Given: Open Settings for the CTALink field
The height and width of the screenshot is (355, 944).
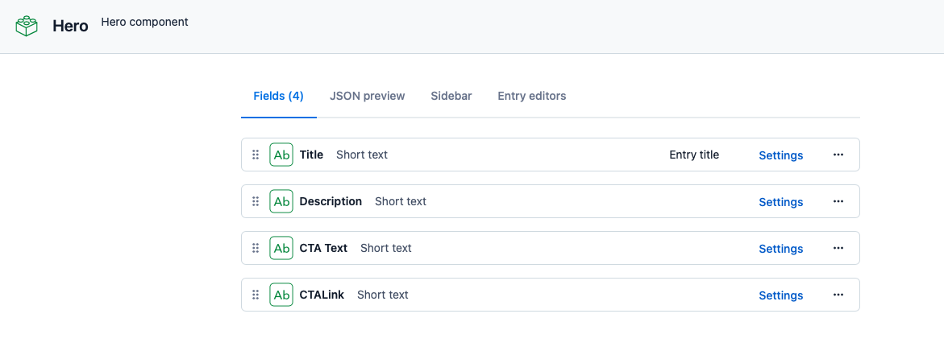Looking at the screenshot, I should [x=781, y=295].
